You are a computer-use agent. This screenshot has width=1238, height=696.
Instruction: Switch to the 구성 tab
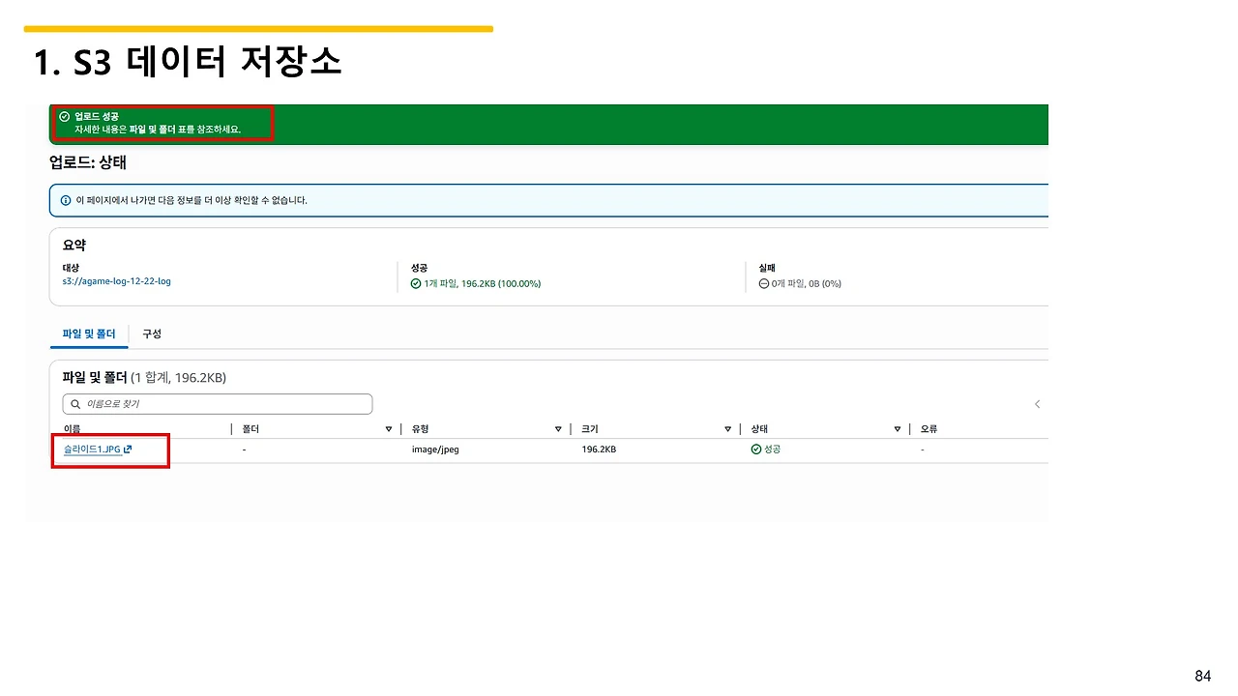(151, 333)
